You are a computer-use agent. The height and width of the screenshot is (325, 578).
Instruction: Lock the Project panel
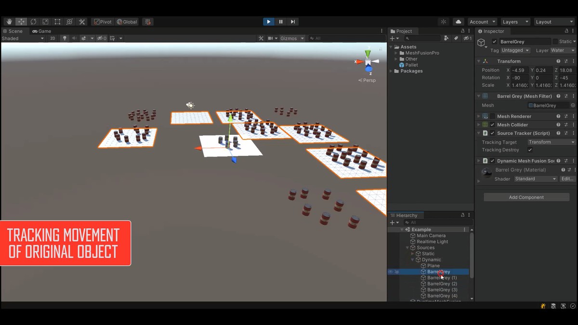coord(462,31)
